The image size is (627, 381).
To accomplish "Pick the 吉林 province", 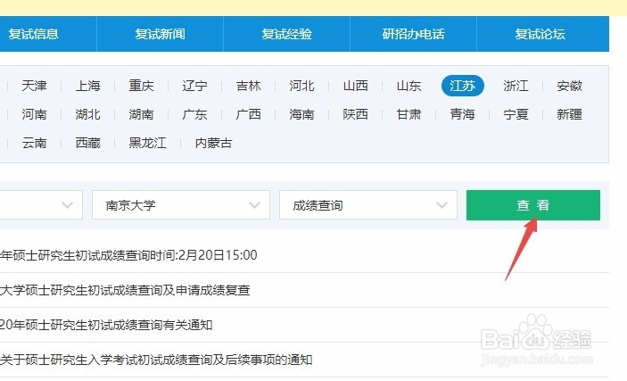I will (248, 86).
